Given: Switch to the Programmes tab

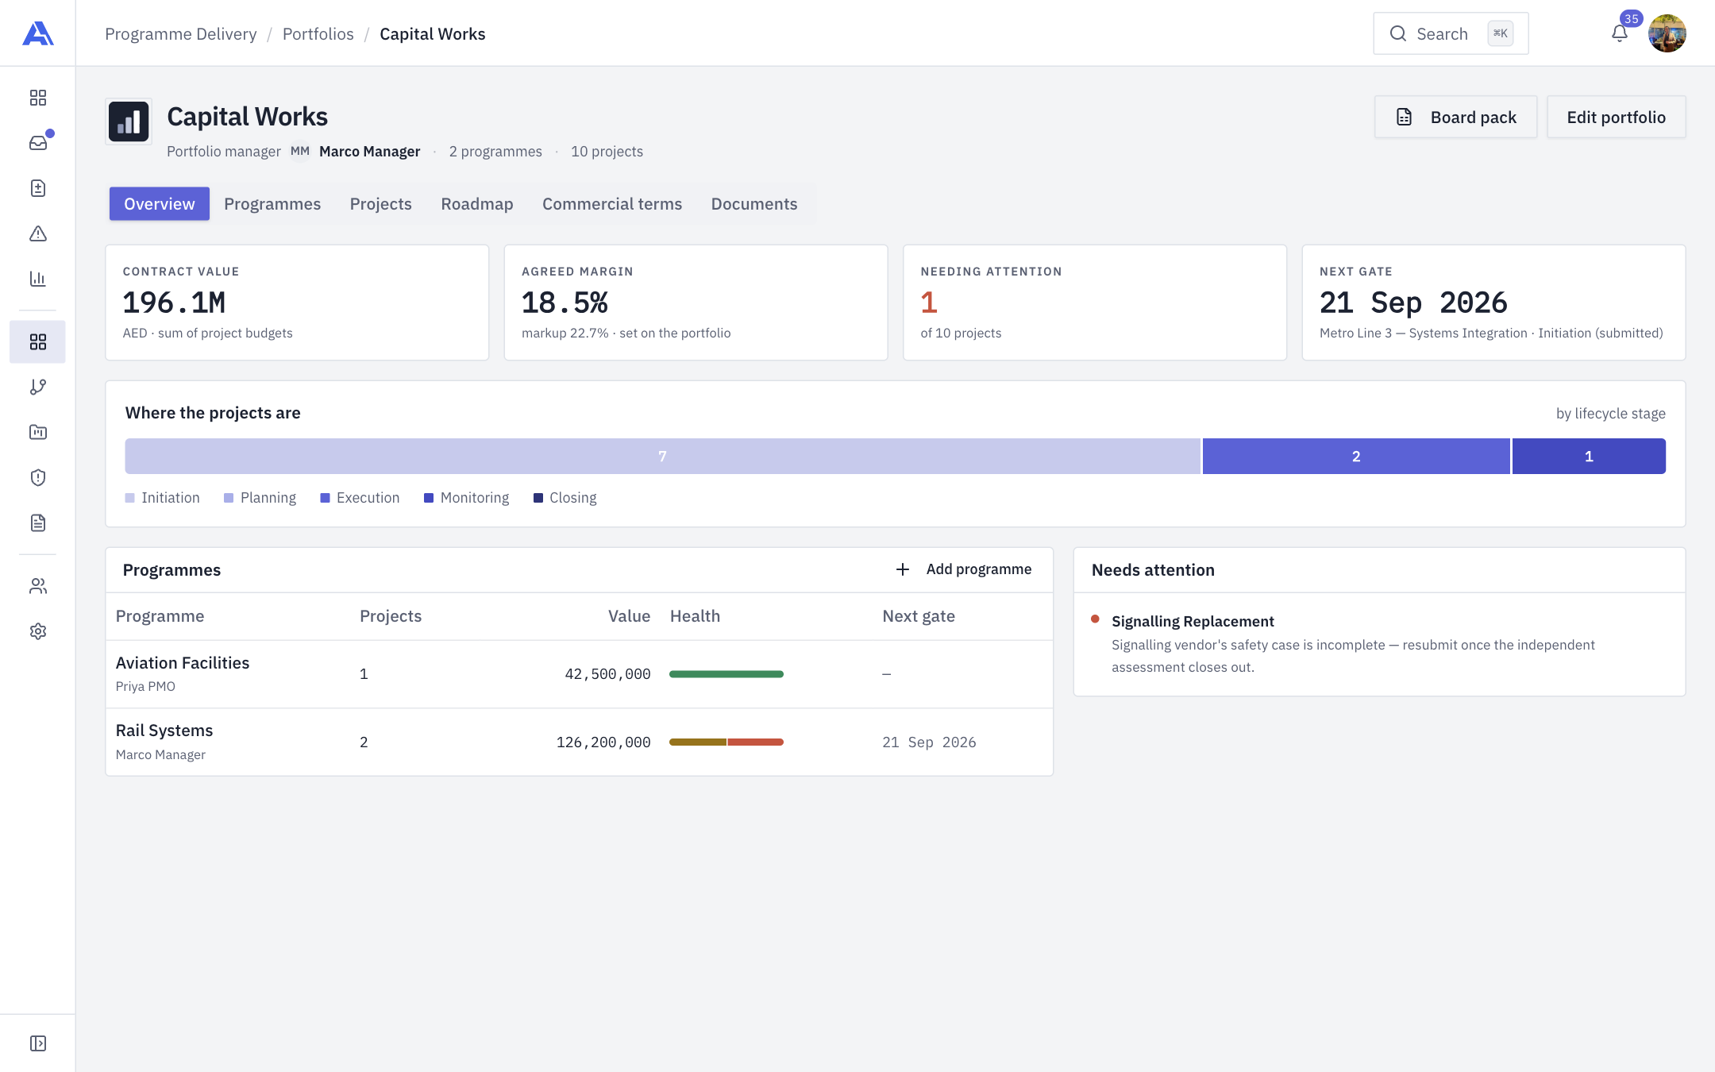Looking at the screenshot, I should (x=272, y=204).
